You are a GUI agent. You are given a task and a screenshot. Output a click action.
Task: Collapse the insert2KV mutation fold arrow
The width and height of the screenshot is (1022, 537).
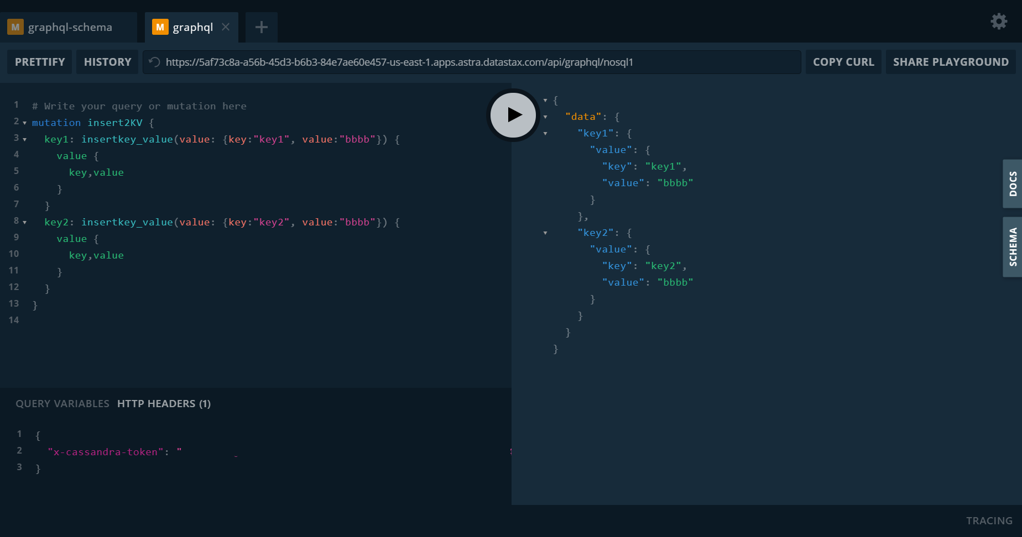24,123
